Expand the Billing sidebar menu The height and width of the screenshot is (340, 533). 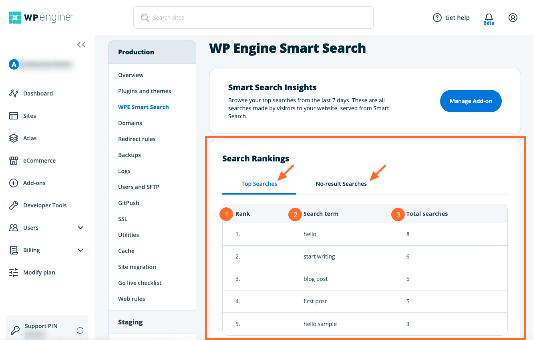(x=80, y=250)
